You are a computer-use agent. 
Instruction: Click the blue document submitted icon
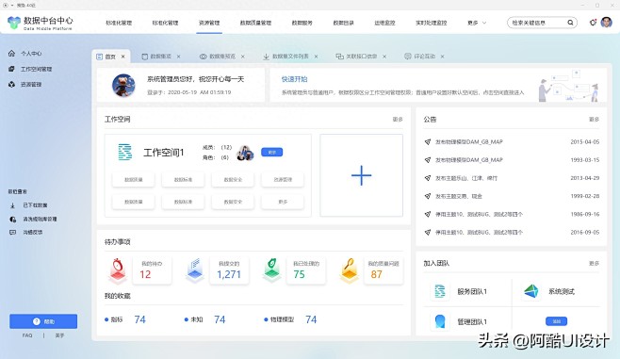tap(195, 270)
